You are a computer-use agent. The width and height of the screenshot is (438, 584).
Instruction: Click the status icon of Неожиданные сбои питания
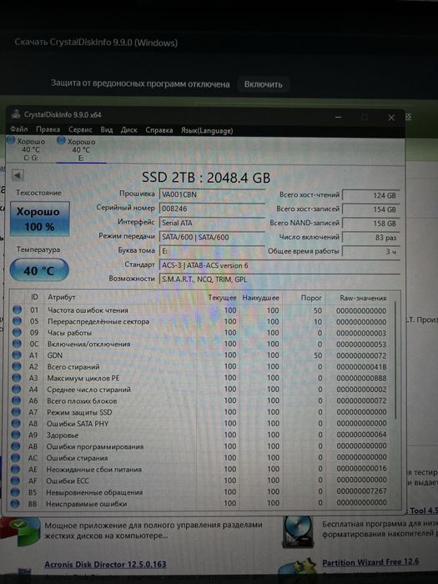click(15, 469)
